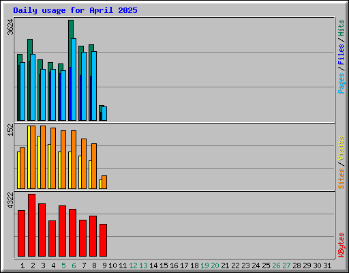Click the Pages legend label
This screenshot has height=273, width=349.
(342, 83)
